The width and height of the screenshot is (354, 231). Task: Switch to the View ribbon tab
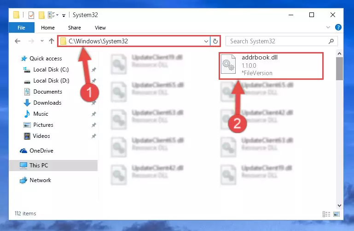[100, 28]
